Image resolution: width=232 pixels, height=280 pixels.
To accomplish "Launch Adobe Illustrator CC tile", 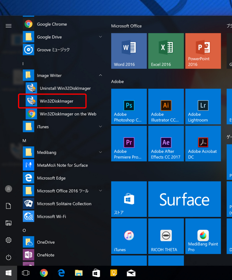I will (166, 106).
